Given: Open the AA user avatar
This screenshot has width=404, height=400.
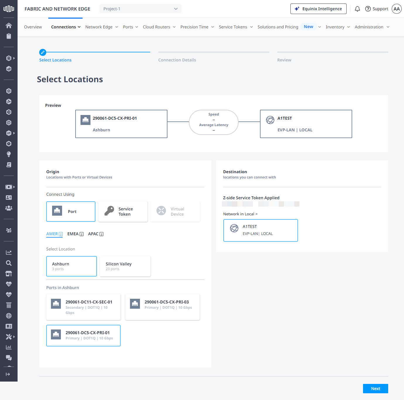Looking at the screenshot, I should click(x=397, y=9).
